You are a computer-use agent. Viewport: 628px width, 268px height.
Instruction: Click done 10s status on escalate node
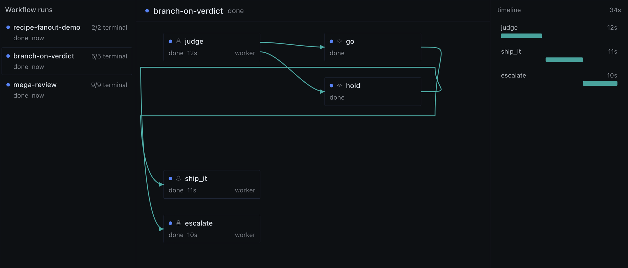pyautogui.click(x=183, y=235)
